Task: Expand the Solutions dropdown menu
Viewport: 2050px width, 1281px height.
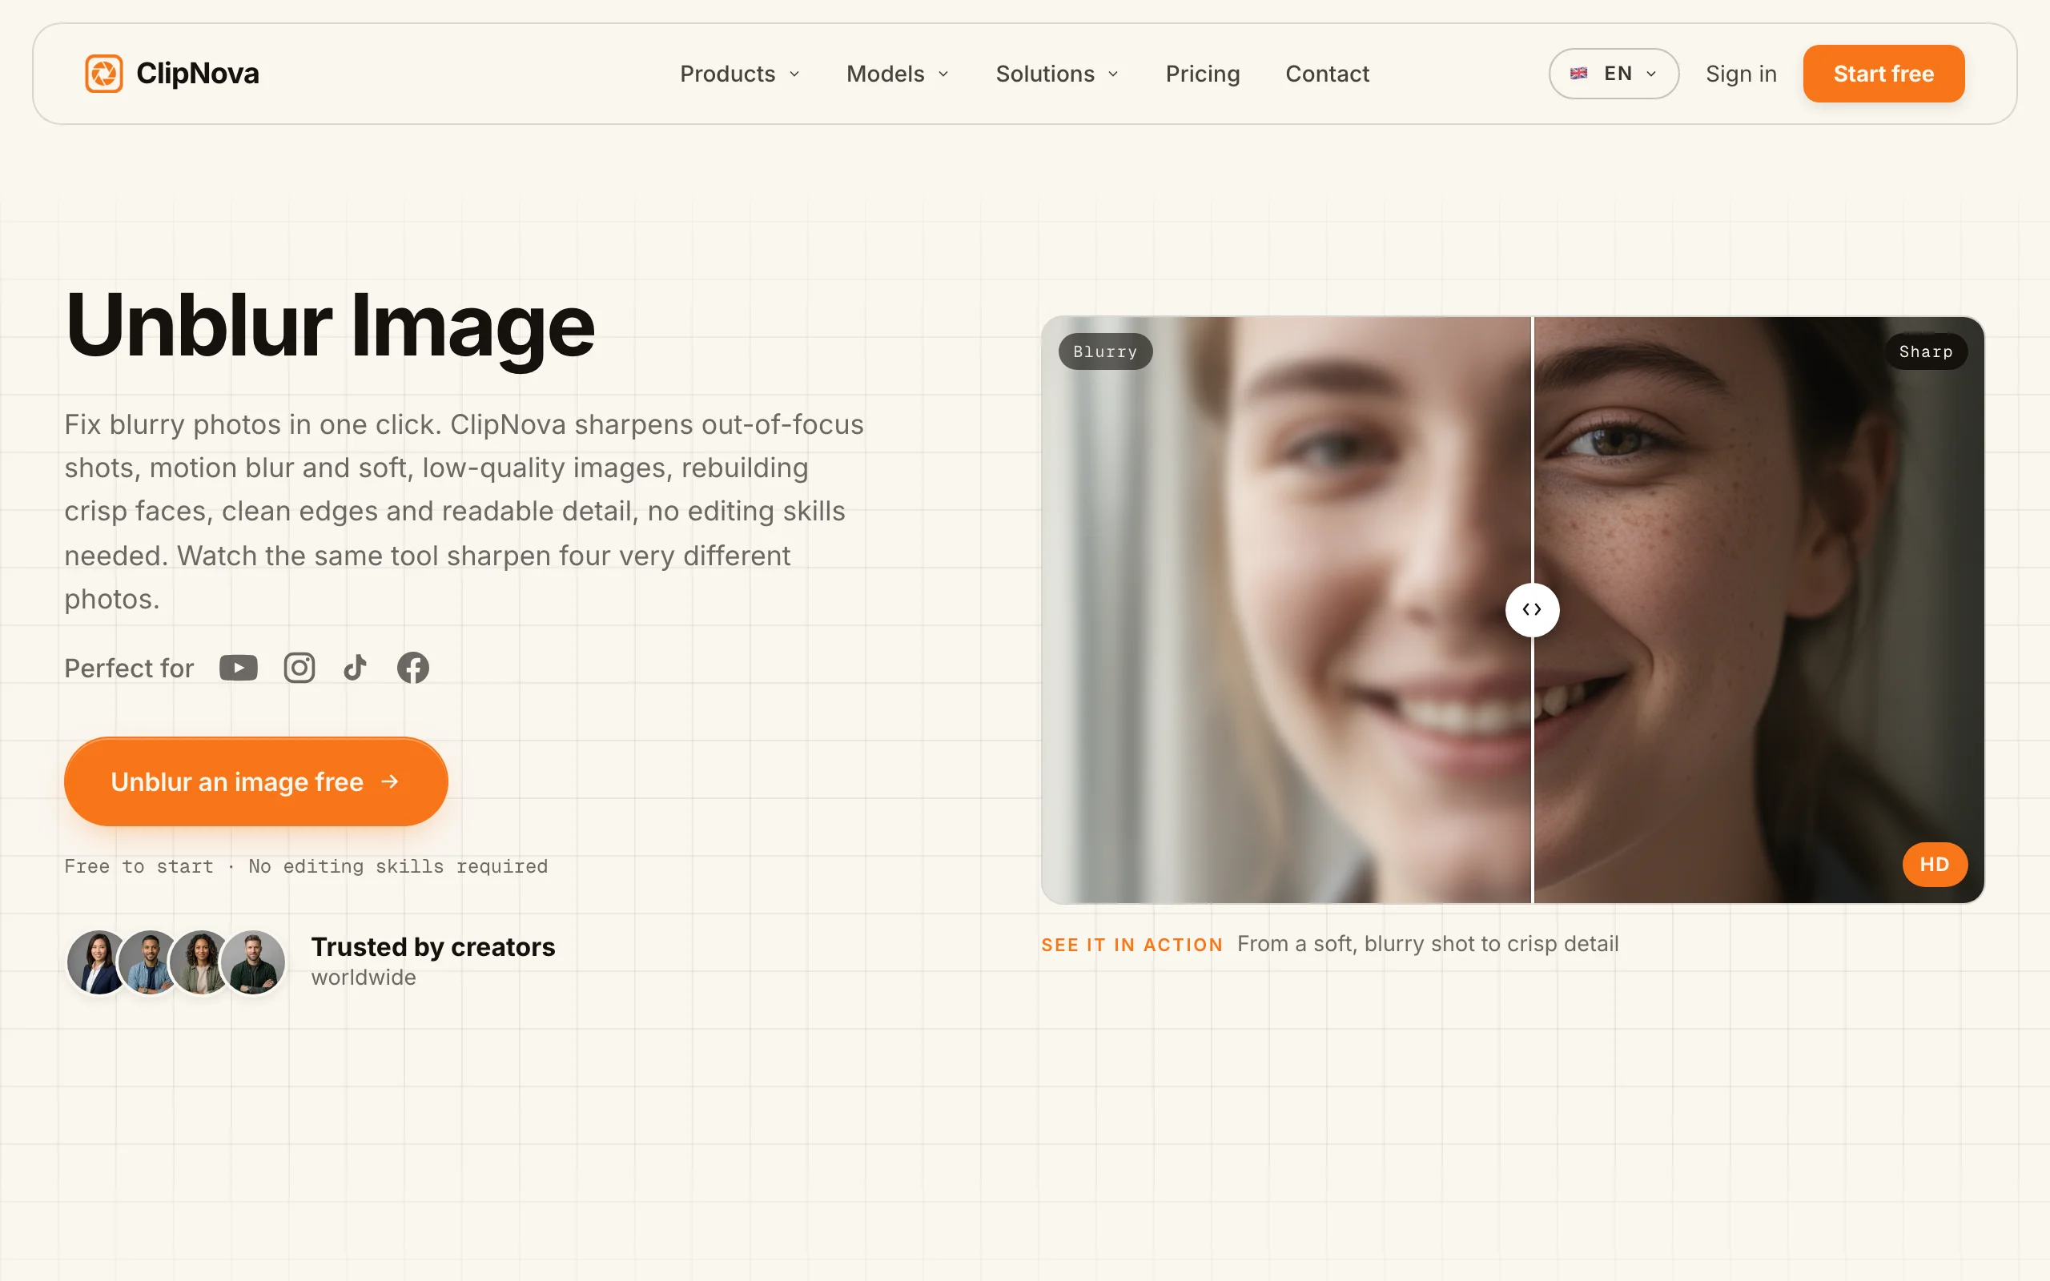Action: (1057, 74)
